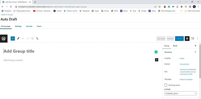
Task: Show more bookmarks with double chevron
Action: tap(181, 11)
